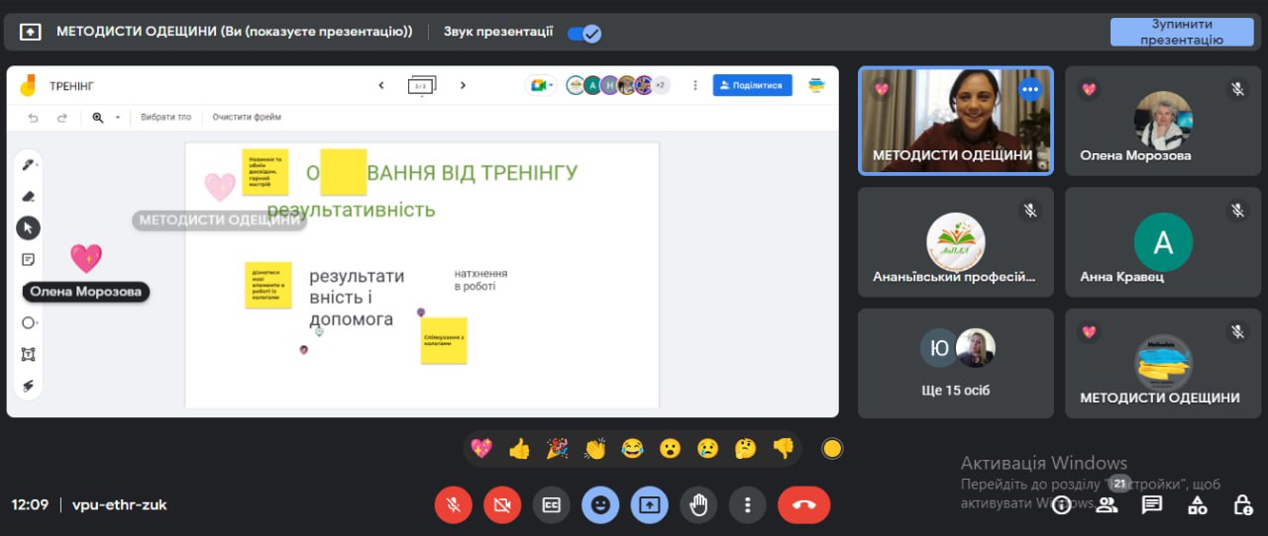Click Очистити фрейм in toolbar
This screenshot has width=1268, height=536.
pyautogui.click(x=247, y=117)
